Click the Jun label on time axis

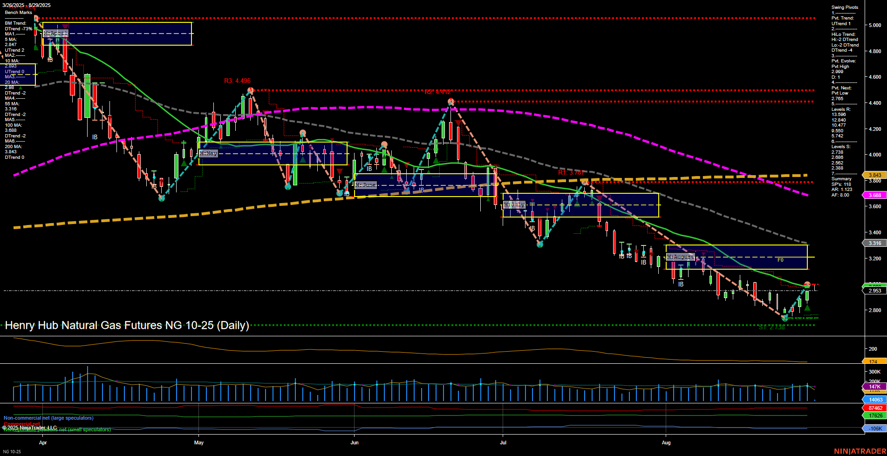coord(355,443)
